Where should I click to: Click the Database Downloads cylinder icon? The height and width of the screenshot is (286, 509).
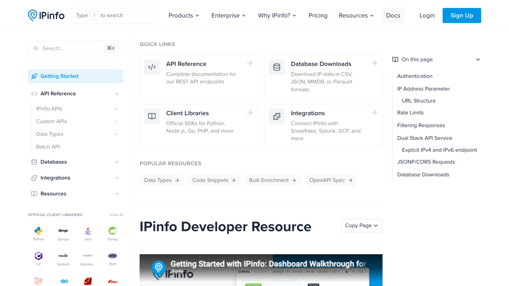[x=277, y=67]
